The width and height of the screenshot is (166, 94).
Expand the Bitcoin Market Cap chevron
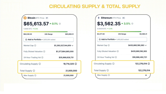tap(72, 46)
